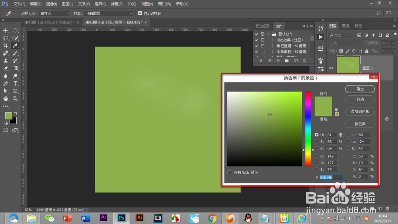Toggle Quick Mask mode
The height and width of the screenshot is (224, 398).
(x=5, y=130)
